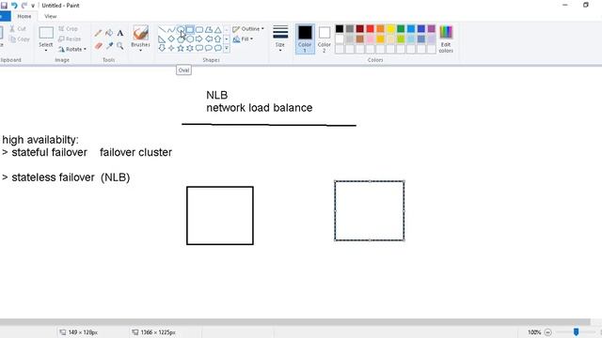Choose the Four-point star shape
602x338 pixels.
click(171, 48)
